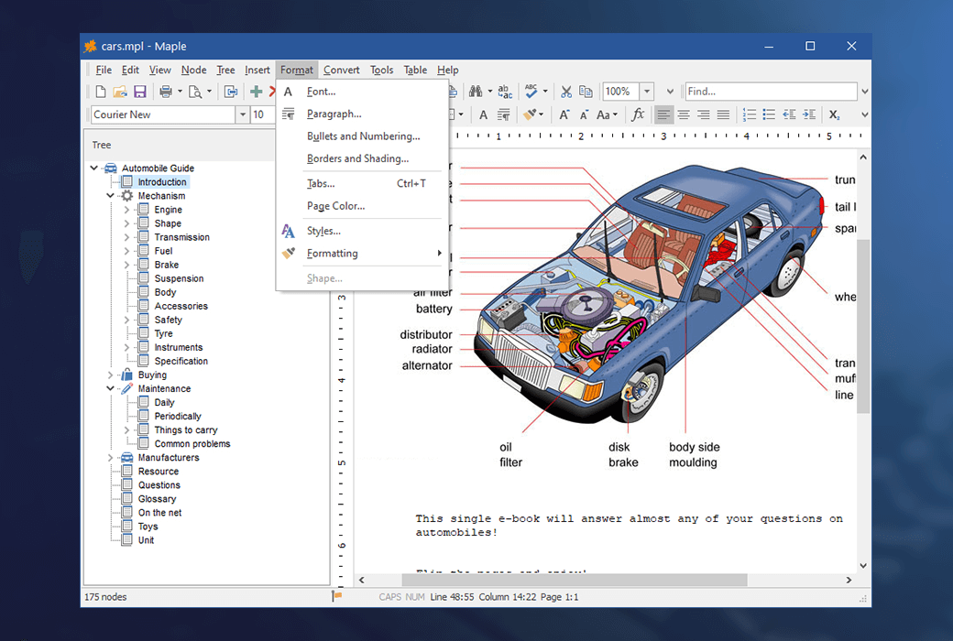The height and width of the screenshot is (641, 953).
Task: Select Bullets and Numbering... in the menu
Action: tap(362, 136)
